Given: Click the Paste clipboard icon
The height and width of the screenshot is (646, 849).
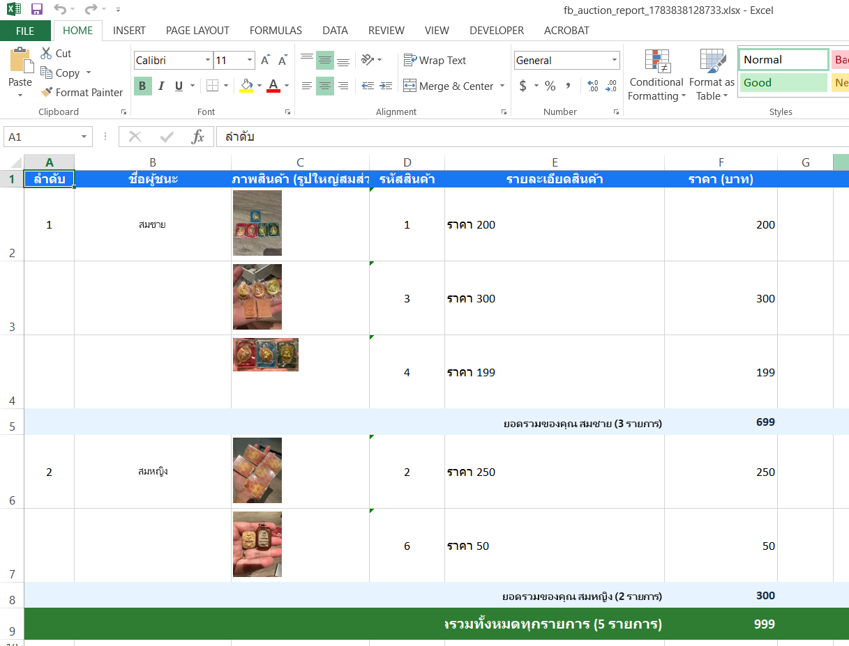Looking at the screenshot, I should click(x=20, y=61).
